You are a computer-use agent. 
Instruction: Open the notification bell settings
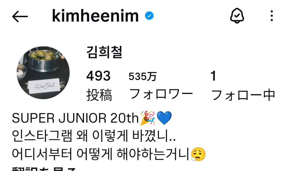pos(237,16)
